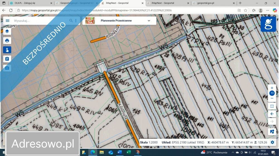This screenshot has width=279, height=156.
Task: Add page to favorites star
Action: [x=246, y=10]
